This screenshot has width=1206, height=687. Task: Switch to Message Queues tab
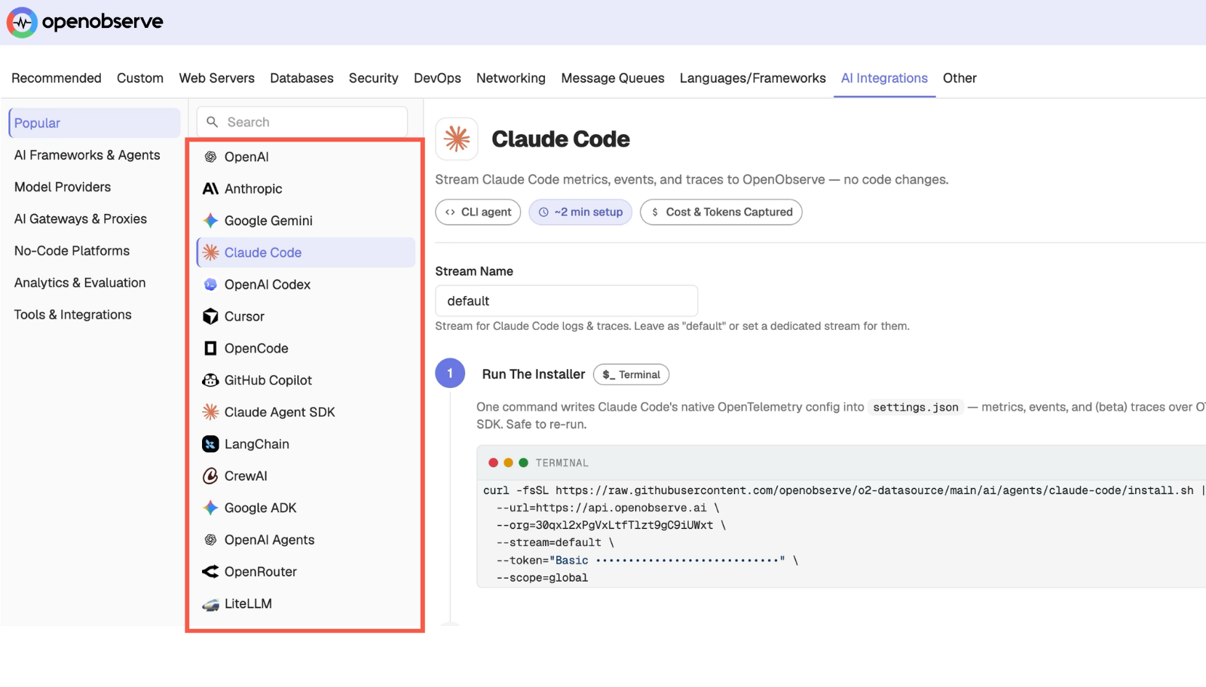pos(613,78)
